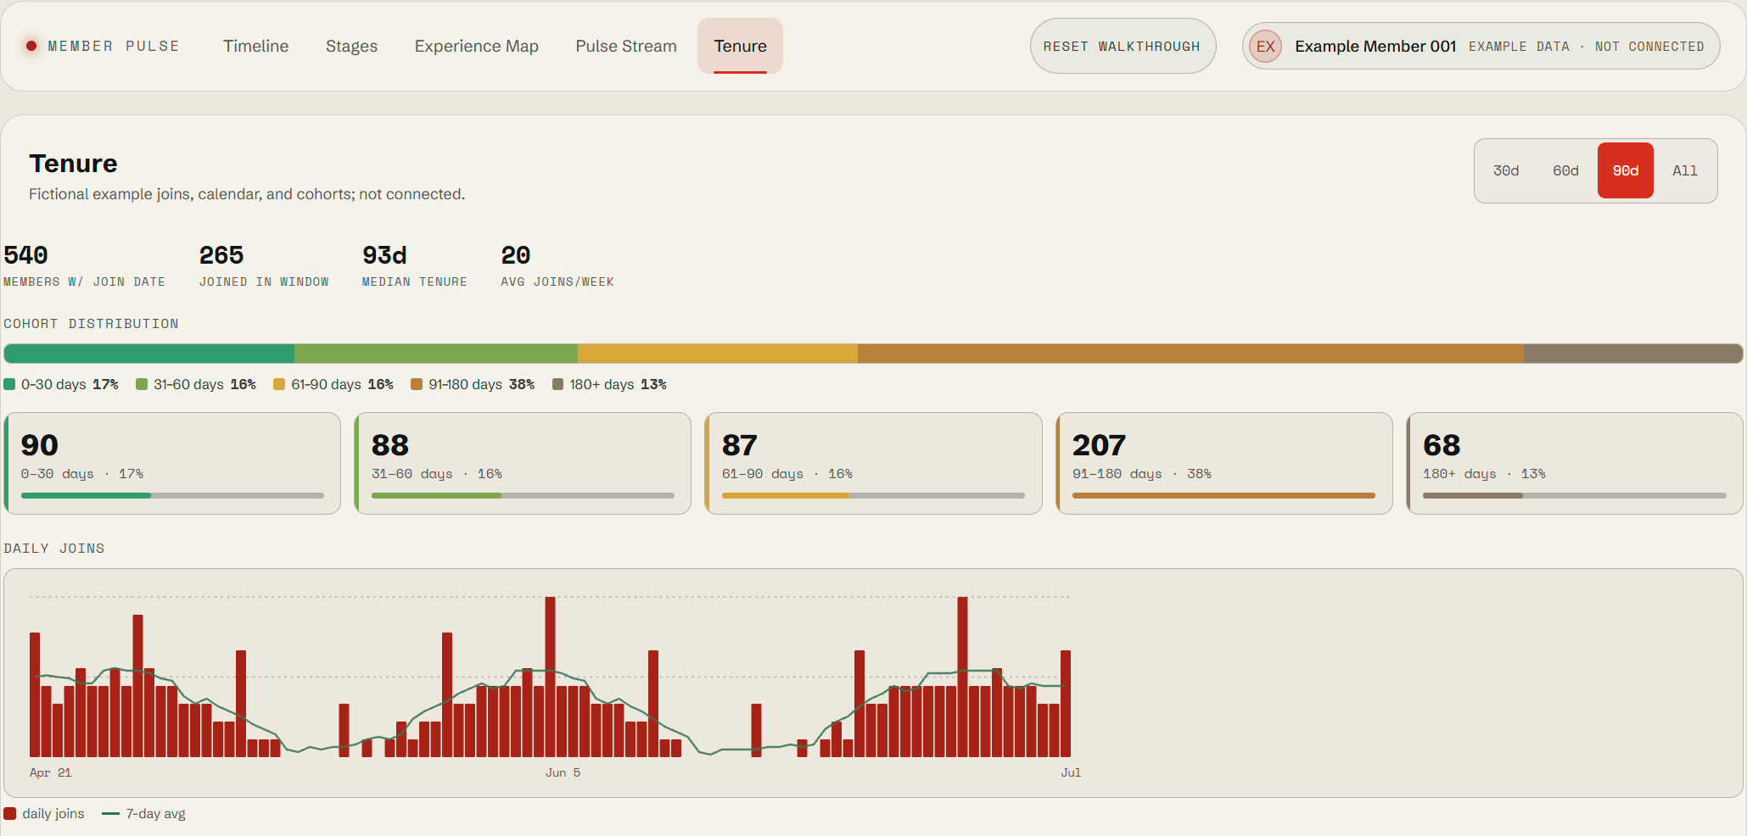The height and width of the screenshot is (836, 1747).
Task: Click the 7-day avg legend line
Action: point(110,814)
